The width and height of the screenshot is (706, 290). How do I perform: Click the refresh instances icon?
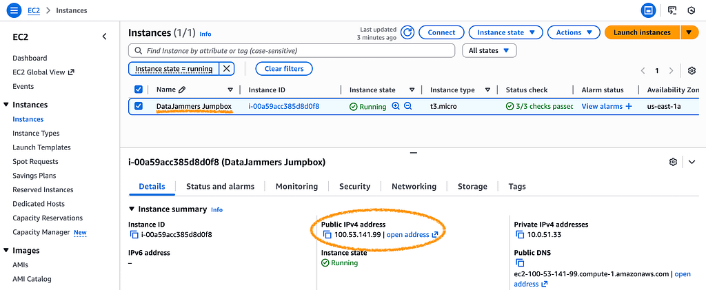pos(407,32)
